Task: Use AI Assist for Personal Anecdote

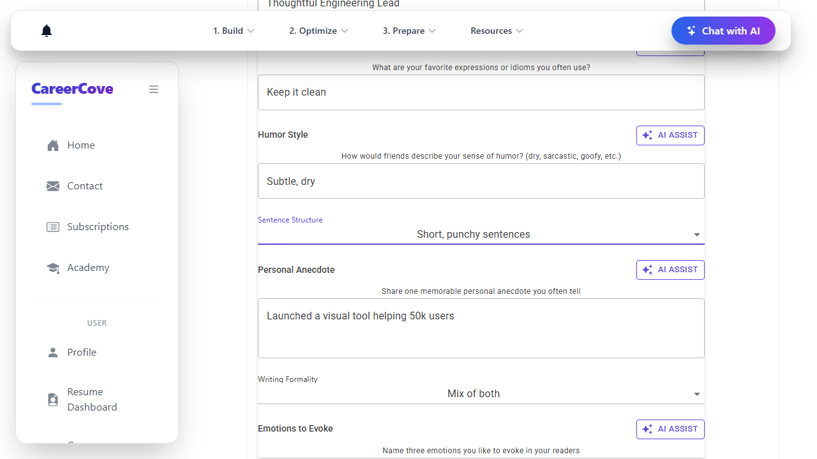Action: (670, 270)
